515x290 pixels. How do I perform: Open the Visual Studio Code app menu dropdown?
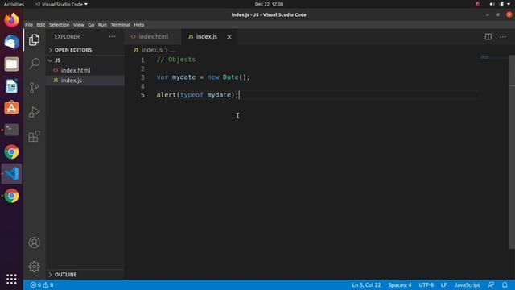(x=61, y=4)
